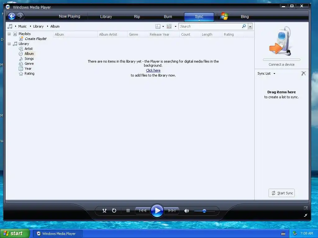The image size is (318, 238).
Task: Click the view options grid icon
Action: (169, 26)
